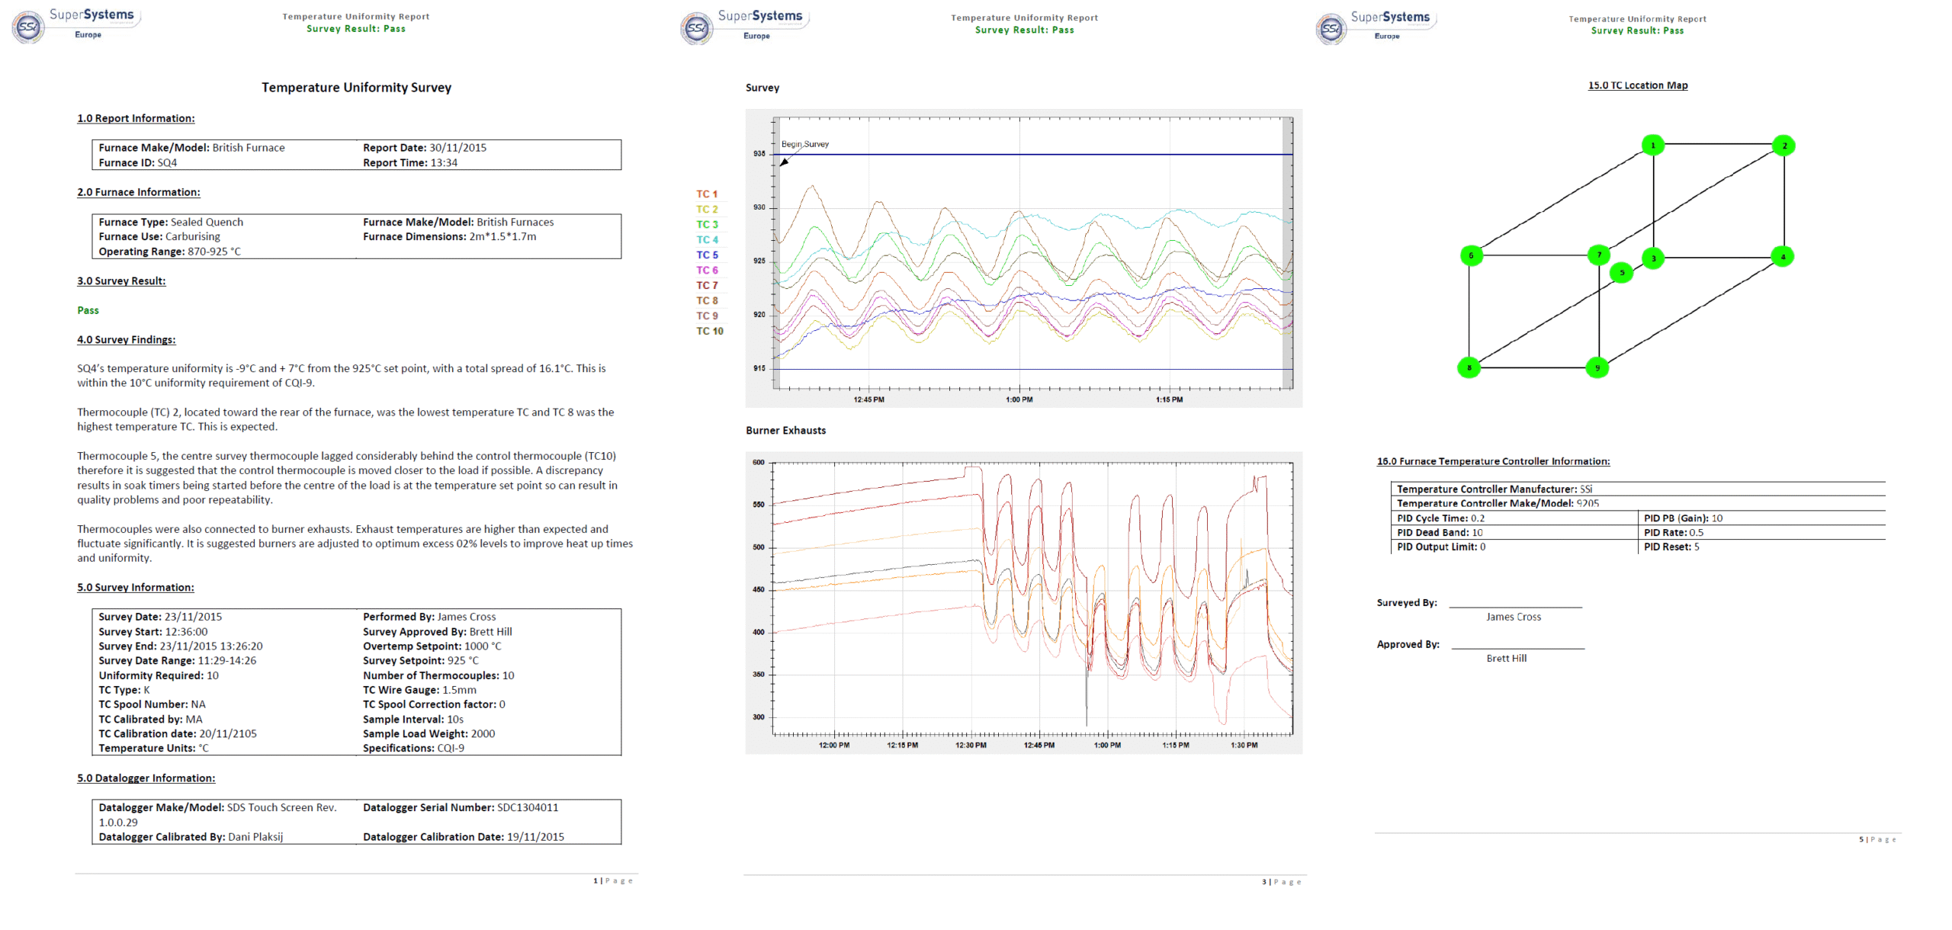Select green node 2 on the TC map
Screen dimensions: 1952x930
click(x=1783, y=146)
